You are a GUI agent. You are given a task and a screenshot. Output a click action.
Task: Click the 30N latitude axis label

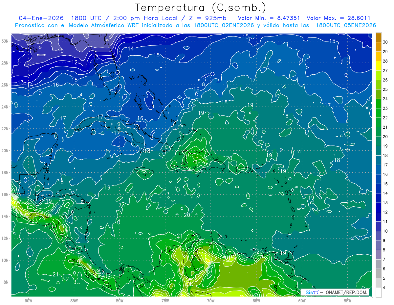[x=5, y=41]
